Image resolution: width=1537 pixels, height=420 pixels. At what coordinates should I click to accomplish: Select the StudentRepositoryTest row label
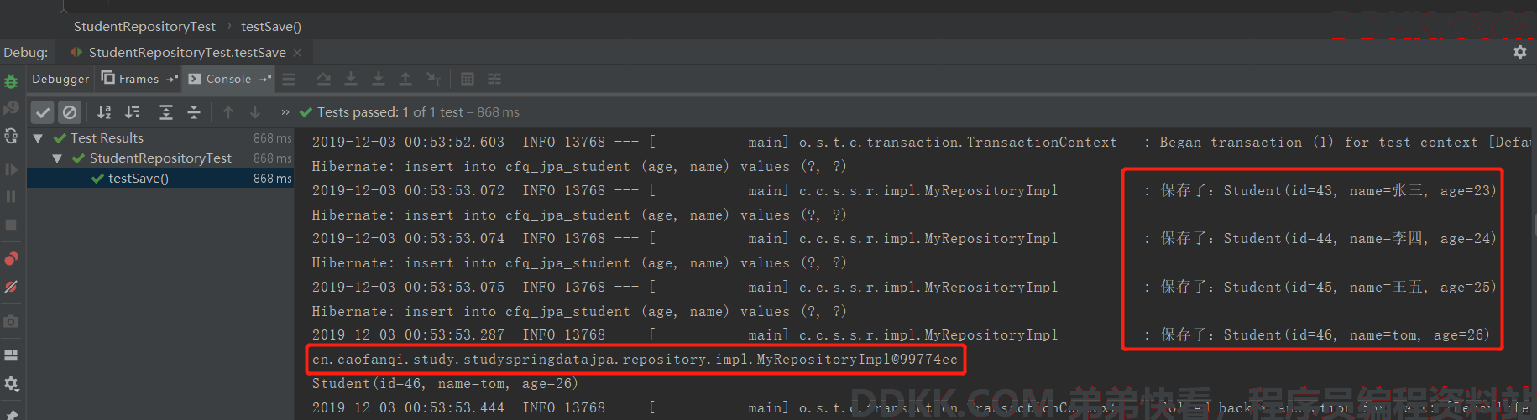[x=160, y=158]
